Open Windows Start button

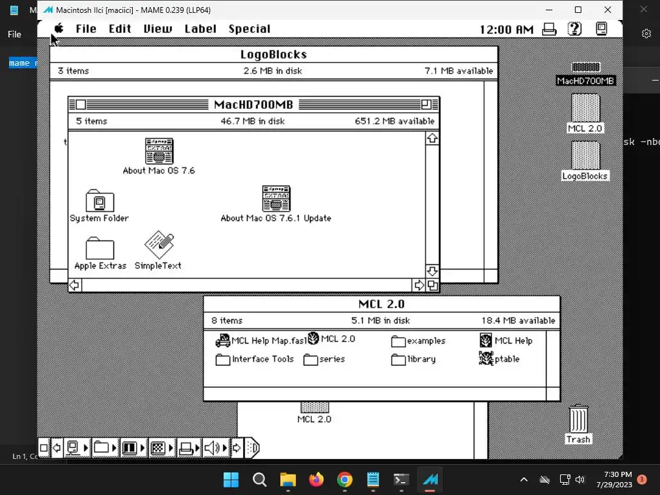[231, 480]
